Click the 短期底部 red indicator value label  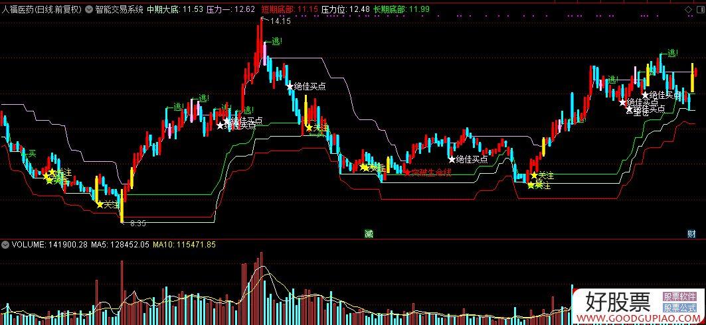pyautogui.click(x=290, y=9)
